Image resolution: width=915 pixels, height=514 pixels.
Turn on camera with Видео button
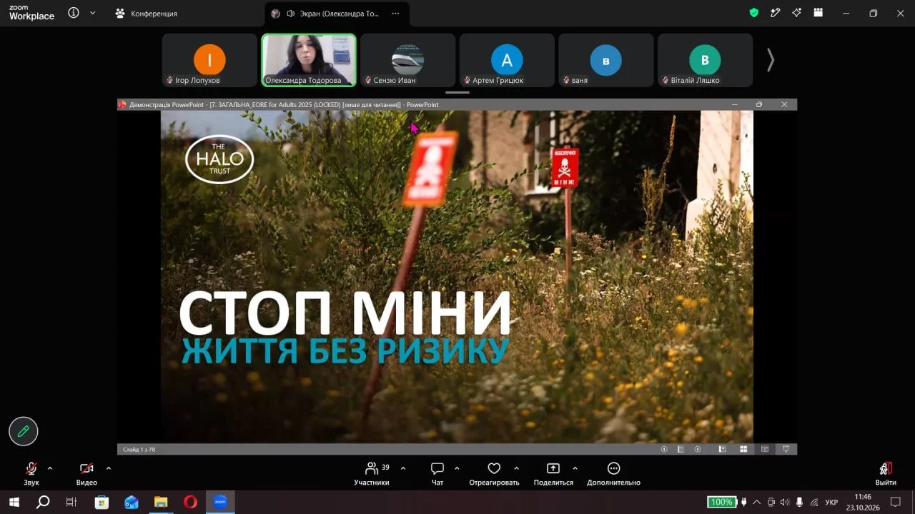pyautogui.click(x=86, y=473)
